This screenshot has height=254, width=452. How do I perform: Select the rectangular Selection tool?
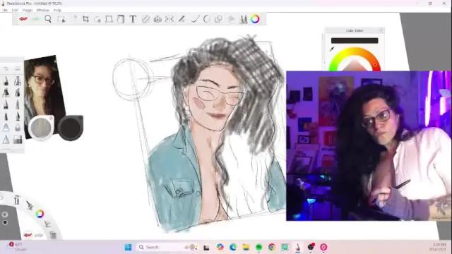[x=61, y=19]
